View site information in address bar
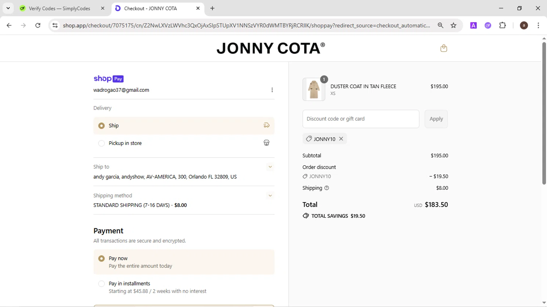This screenshot has height=307, width=547. click(55, 25)
